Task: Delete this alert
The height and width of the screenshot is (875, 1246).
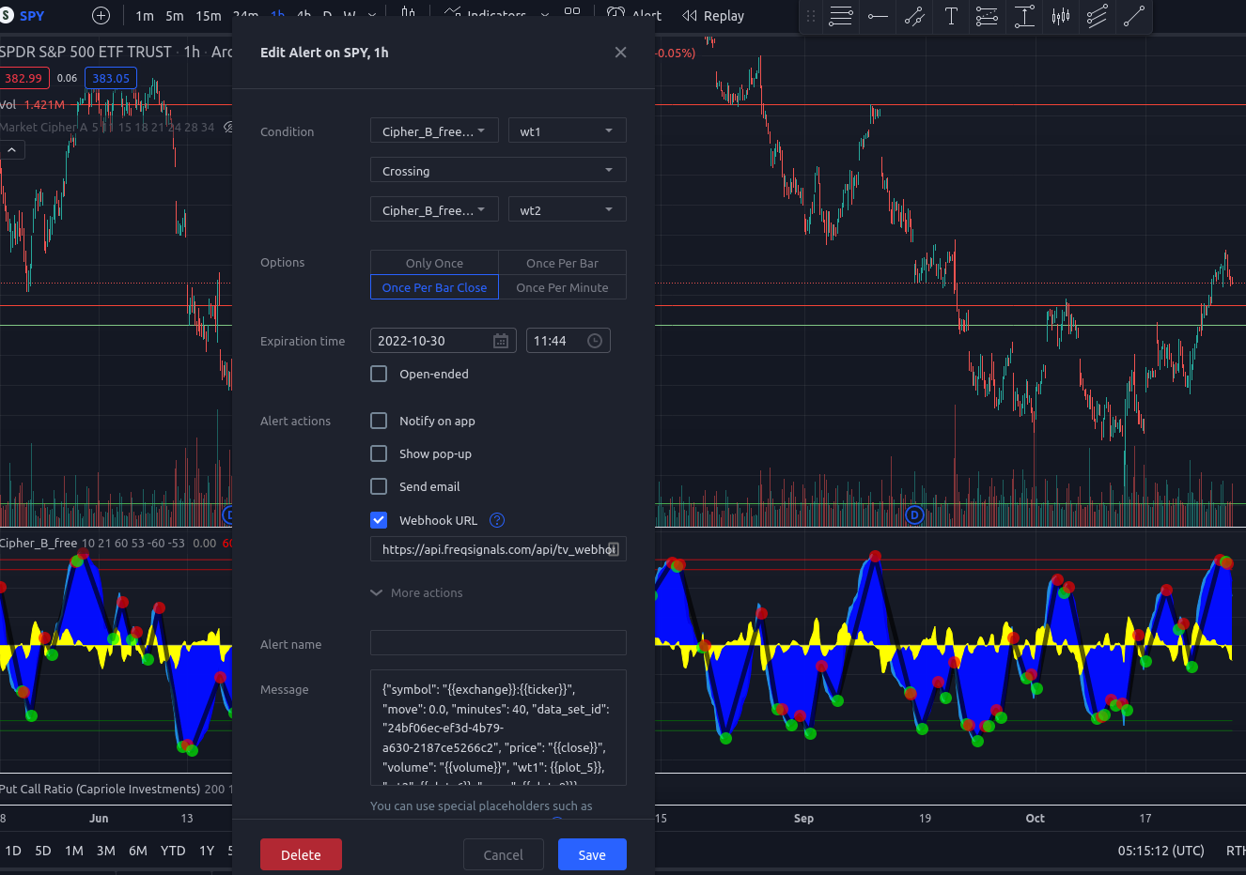Action: click(x=301, y=854)
